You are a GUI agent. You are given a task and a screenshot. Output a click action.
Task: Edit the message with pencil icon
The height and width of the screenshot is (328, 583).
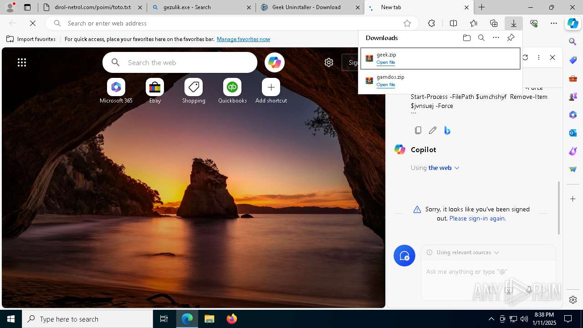[x=433, y=130]
